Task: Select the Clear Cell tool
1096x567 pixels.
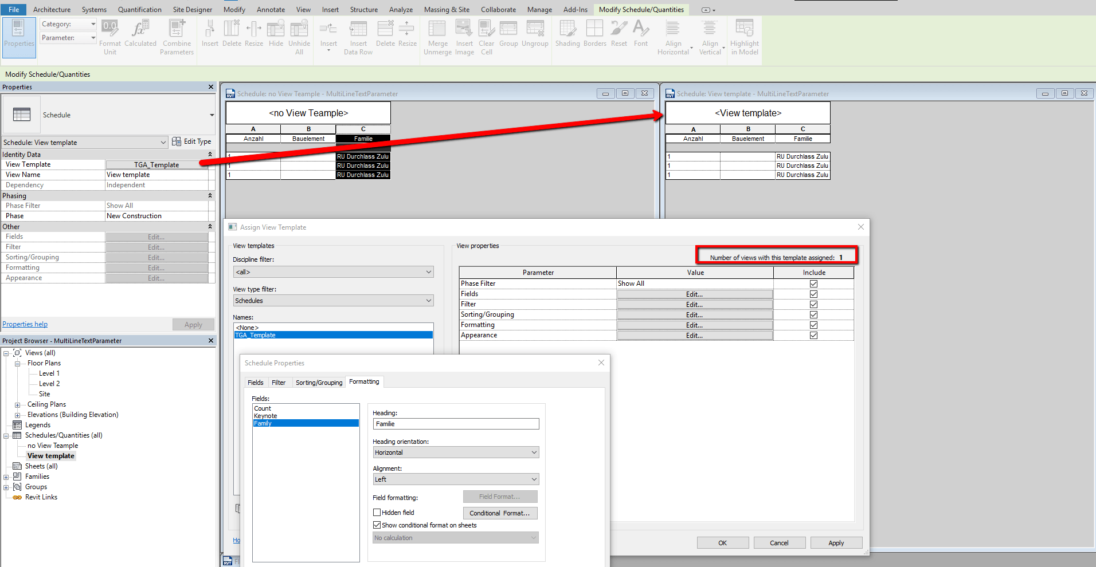Action: coord(486,36)
